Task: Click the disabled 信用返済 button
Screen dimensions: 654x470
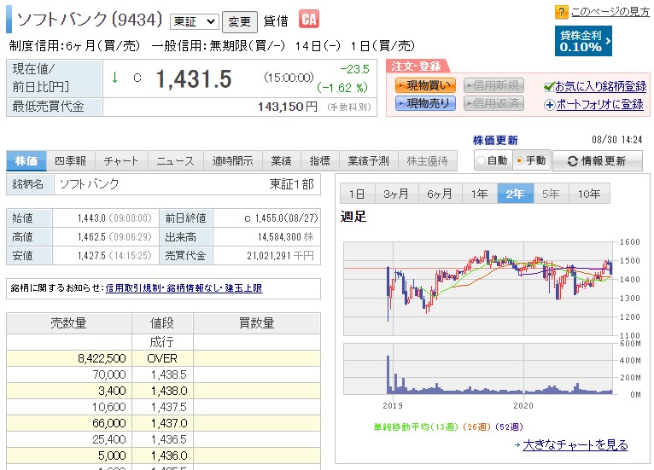Action: (493, 103)
